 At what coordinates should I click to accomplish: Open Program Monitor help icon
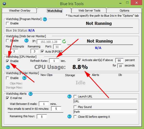click(x=45, y=19)
